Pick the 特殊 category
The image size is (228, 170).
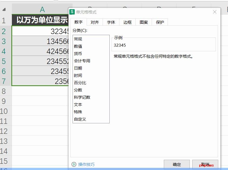pos(91,112)
